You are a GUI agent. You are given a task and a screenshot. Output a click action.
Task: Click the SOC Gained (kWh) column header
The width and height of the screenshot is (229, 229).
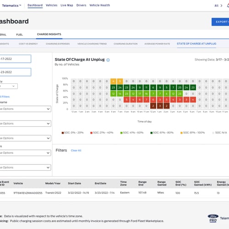203,183
